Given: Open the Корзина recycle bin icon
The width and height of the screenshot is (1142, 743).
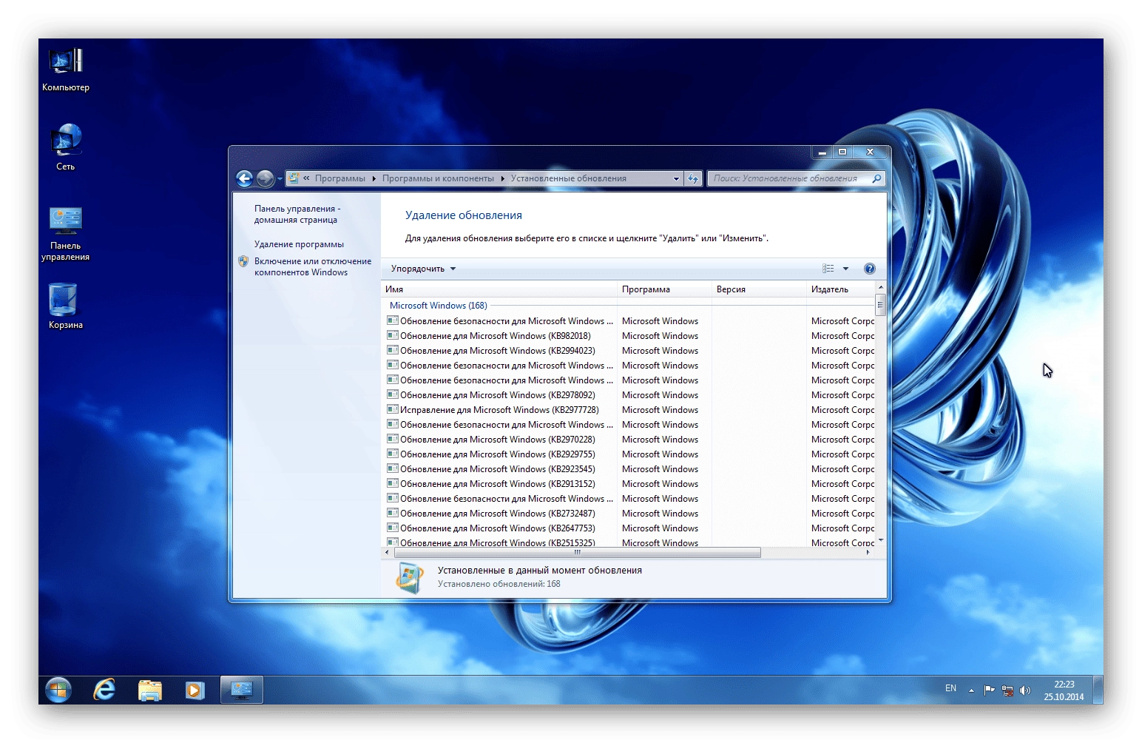Looking at the screenshot, I should click(x=66, y=305).
